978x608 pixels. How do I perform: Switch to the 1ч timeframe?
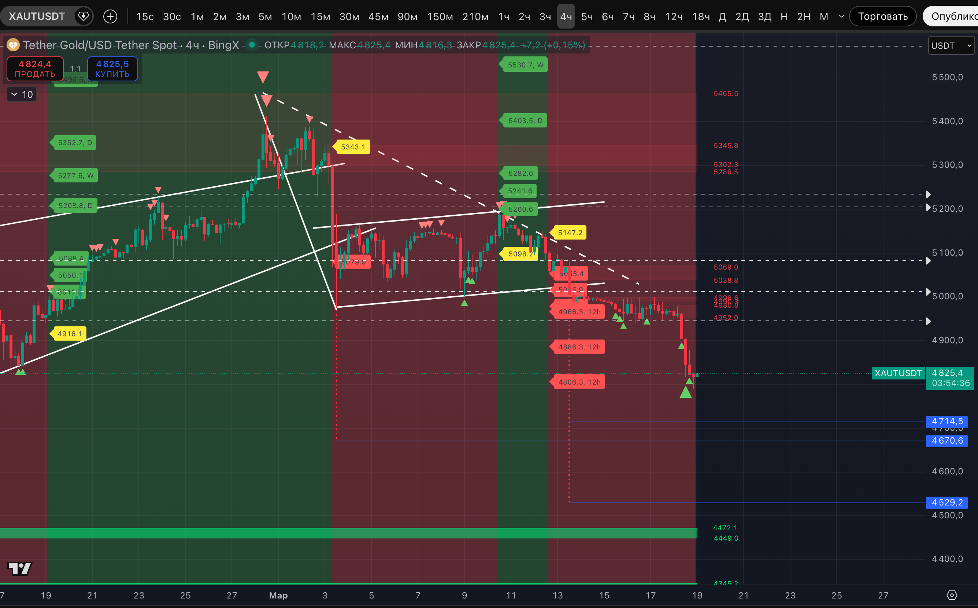pos(504,16)
